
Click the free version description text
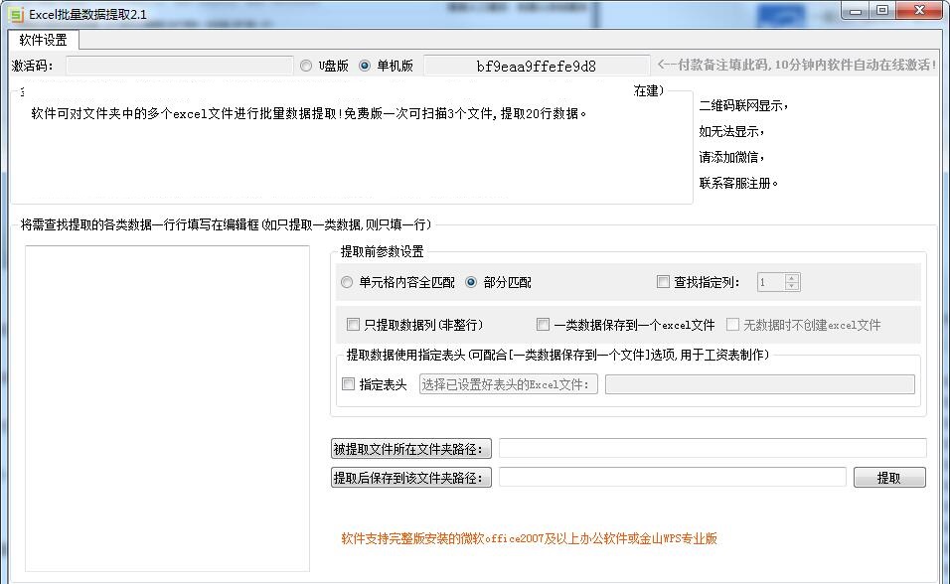309,113
